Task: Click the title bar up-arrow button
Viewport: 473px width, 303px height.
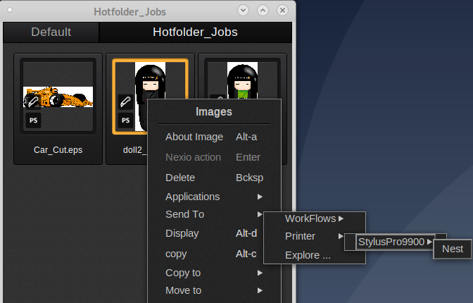Action: coord(263,11)
